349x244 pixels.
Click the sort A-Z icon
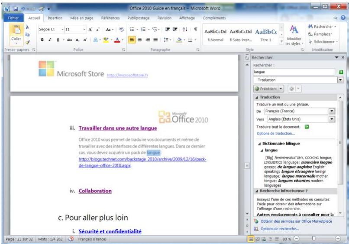[185, 29]
